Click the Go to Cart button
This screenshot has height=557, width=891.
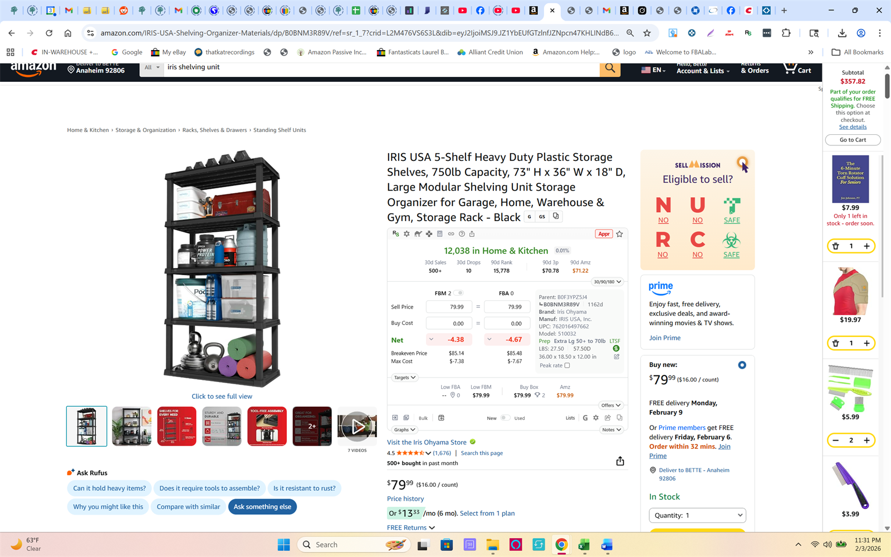point(853,140)
